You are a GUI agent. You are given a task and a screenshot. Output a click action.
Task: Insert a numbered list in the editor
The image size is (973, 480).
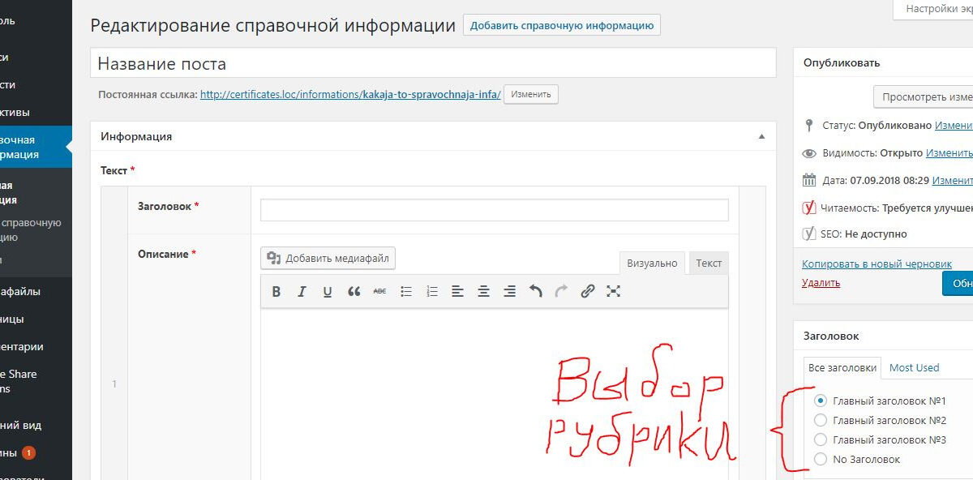(x=432, y=291)
